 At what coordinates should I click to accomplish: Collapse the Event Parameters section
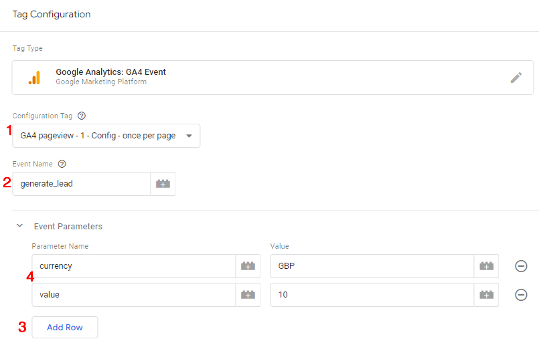coord(19,227)
